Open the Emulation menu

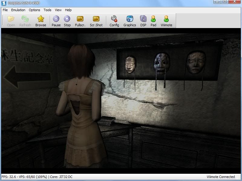click(x=18, y=10)
